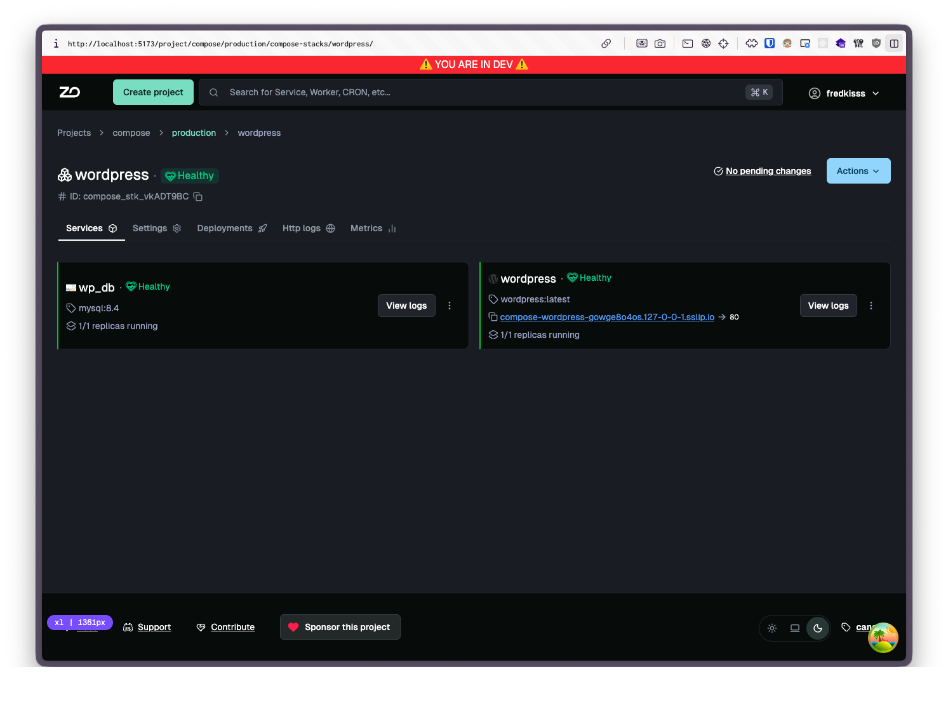Click the Healthy badge next to stack title
The image size is (948, 714).
coord(189,176)
